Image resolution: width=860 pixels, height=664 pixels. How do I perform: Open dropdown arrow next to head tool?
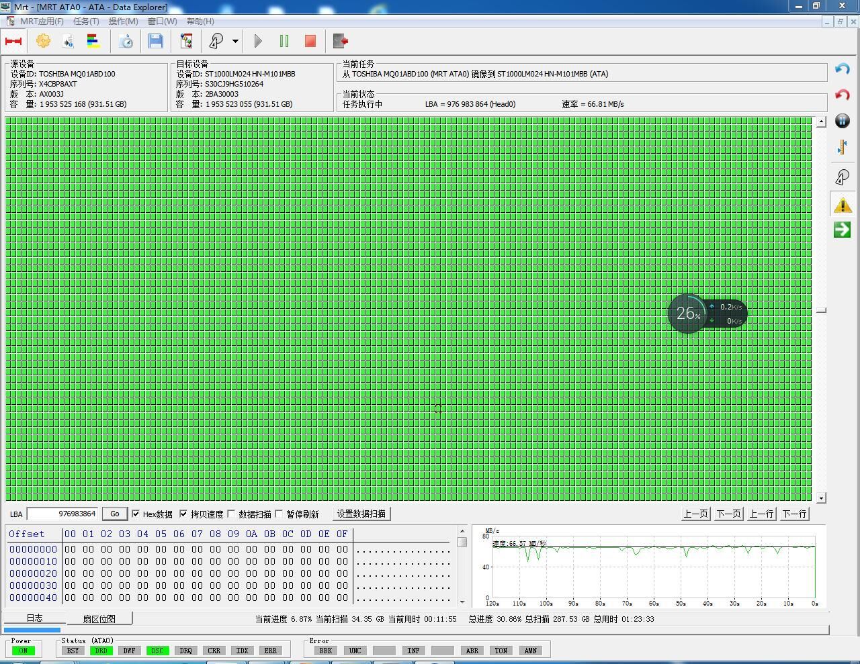pyautogui.click(x=235, y=41)
